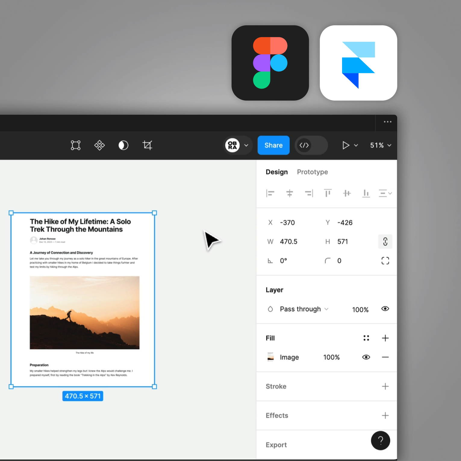This screenshot has width=461, height=461.
Task: Select the crop image tool
Action: click(x=147, y=145)
